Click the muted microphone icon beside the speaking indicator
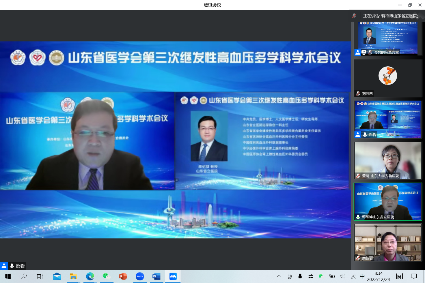 (354, 16)
